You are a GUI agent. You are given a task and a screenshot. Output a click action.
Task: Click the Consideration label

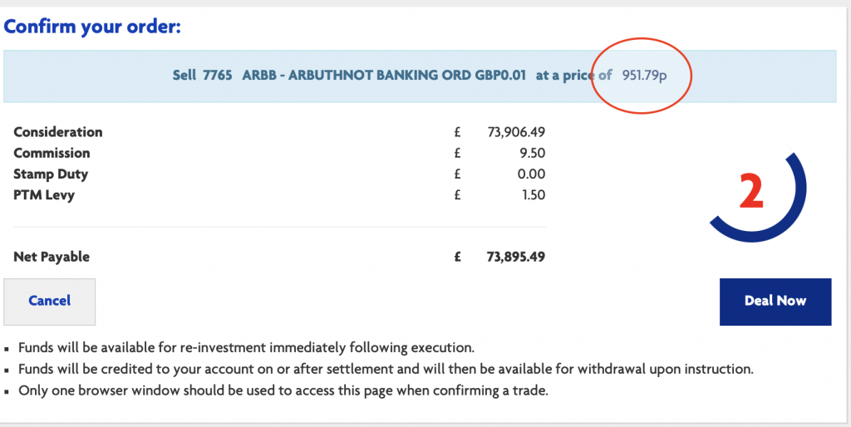point(58,132)
